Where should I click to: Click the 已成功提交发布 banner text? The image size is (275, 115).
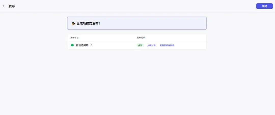pyautogui.click(x=88, y=23)
